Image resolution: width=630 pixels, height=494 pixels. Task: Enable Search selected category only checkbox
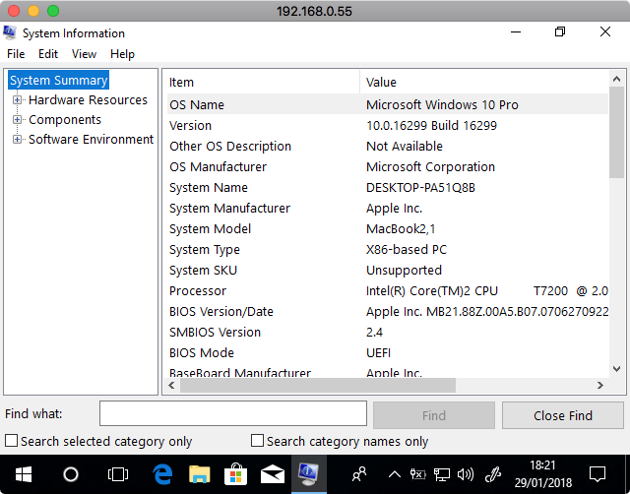click(11, 441)
